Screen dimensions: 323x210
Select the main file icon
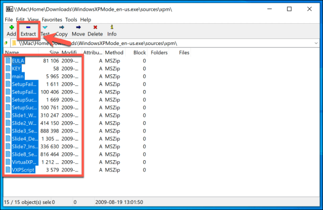tap(8, 76)
